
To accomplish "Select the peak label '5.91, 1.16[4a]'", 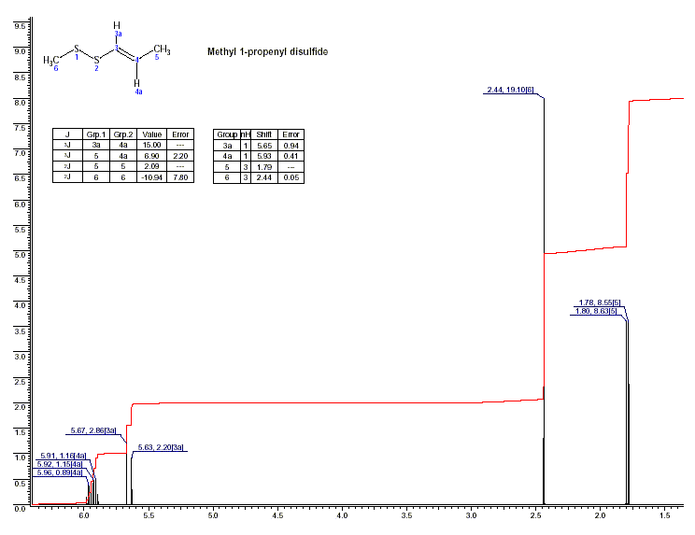I will pyautogui.click(x=64, y=455).
